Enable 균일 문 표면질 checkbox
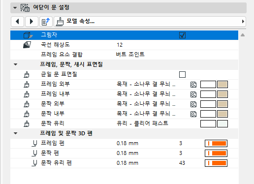 point(182,74)
